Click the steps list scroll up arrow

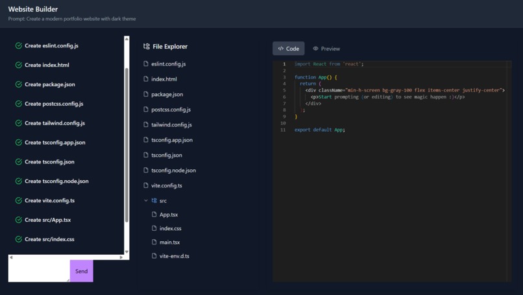[127, 39]
